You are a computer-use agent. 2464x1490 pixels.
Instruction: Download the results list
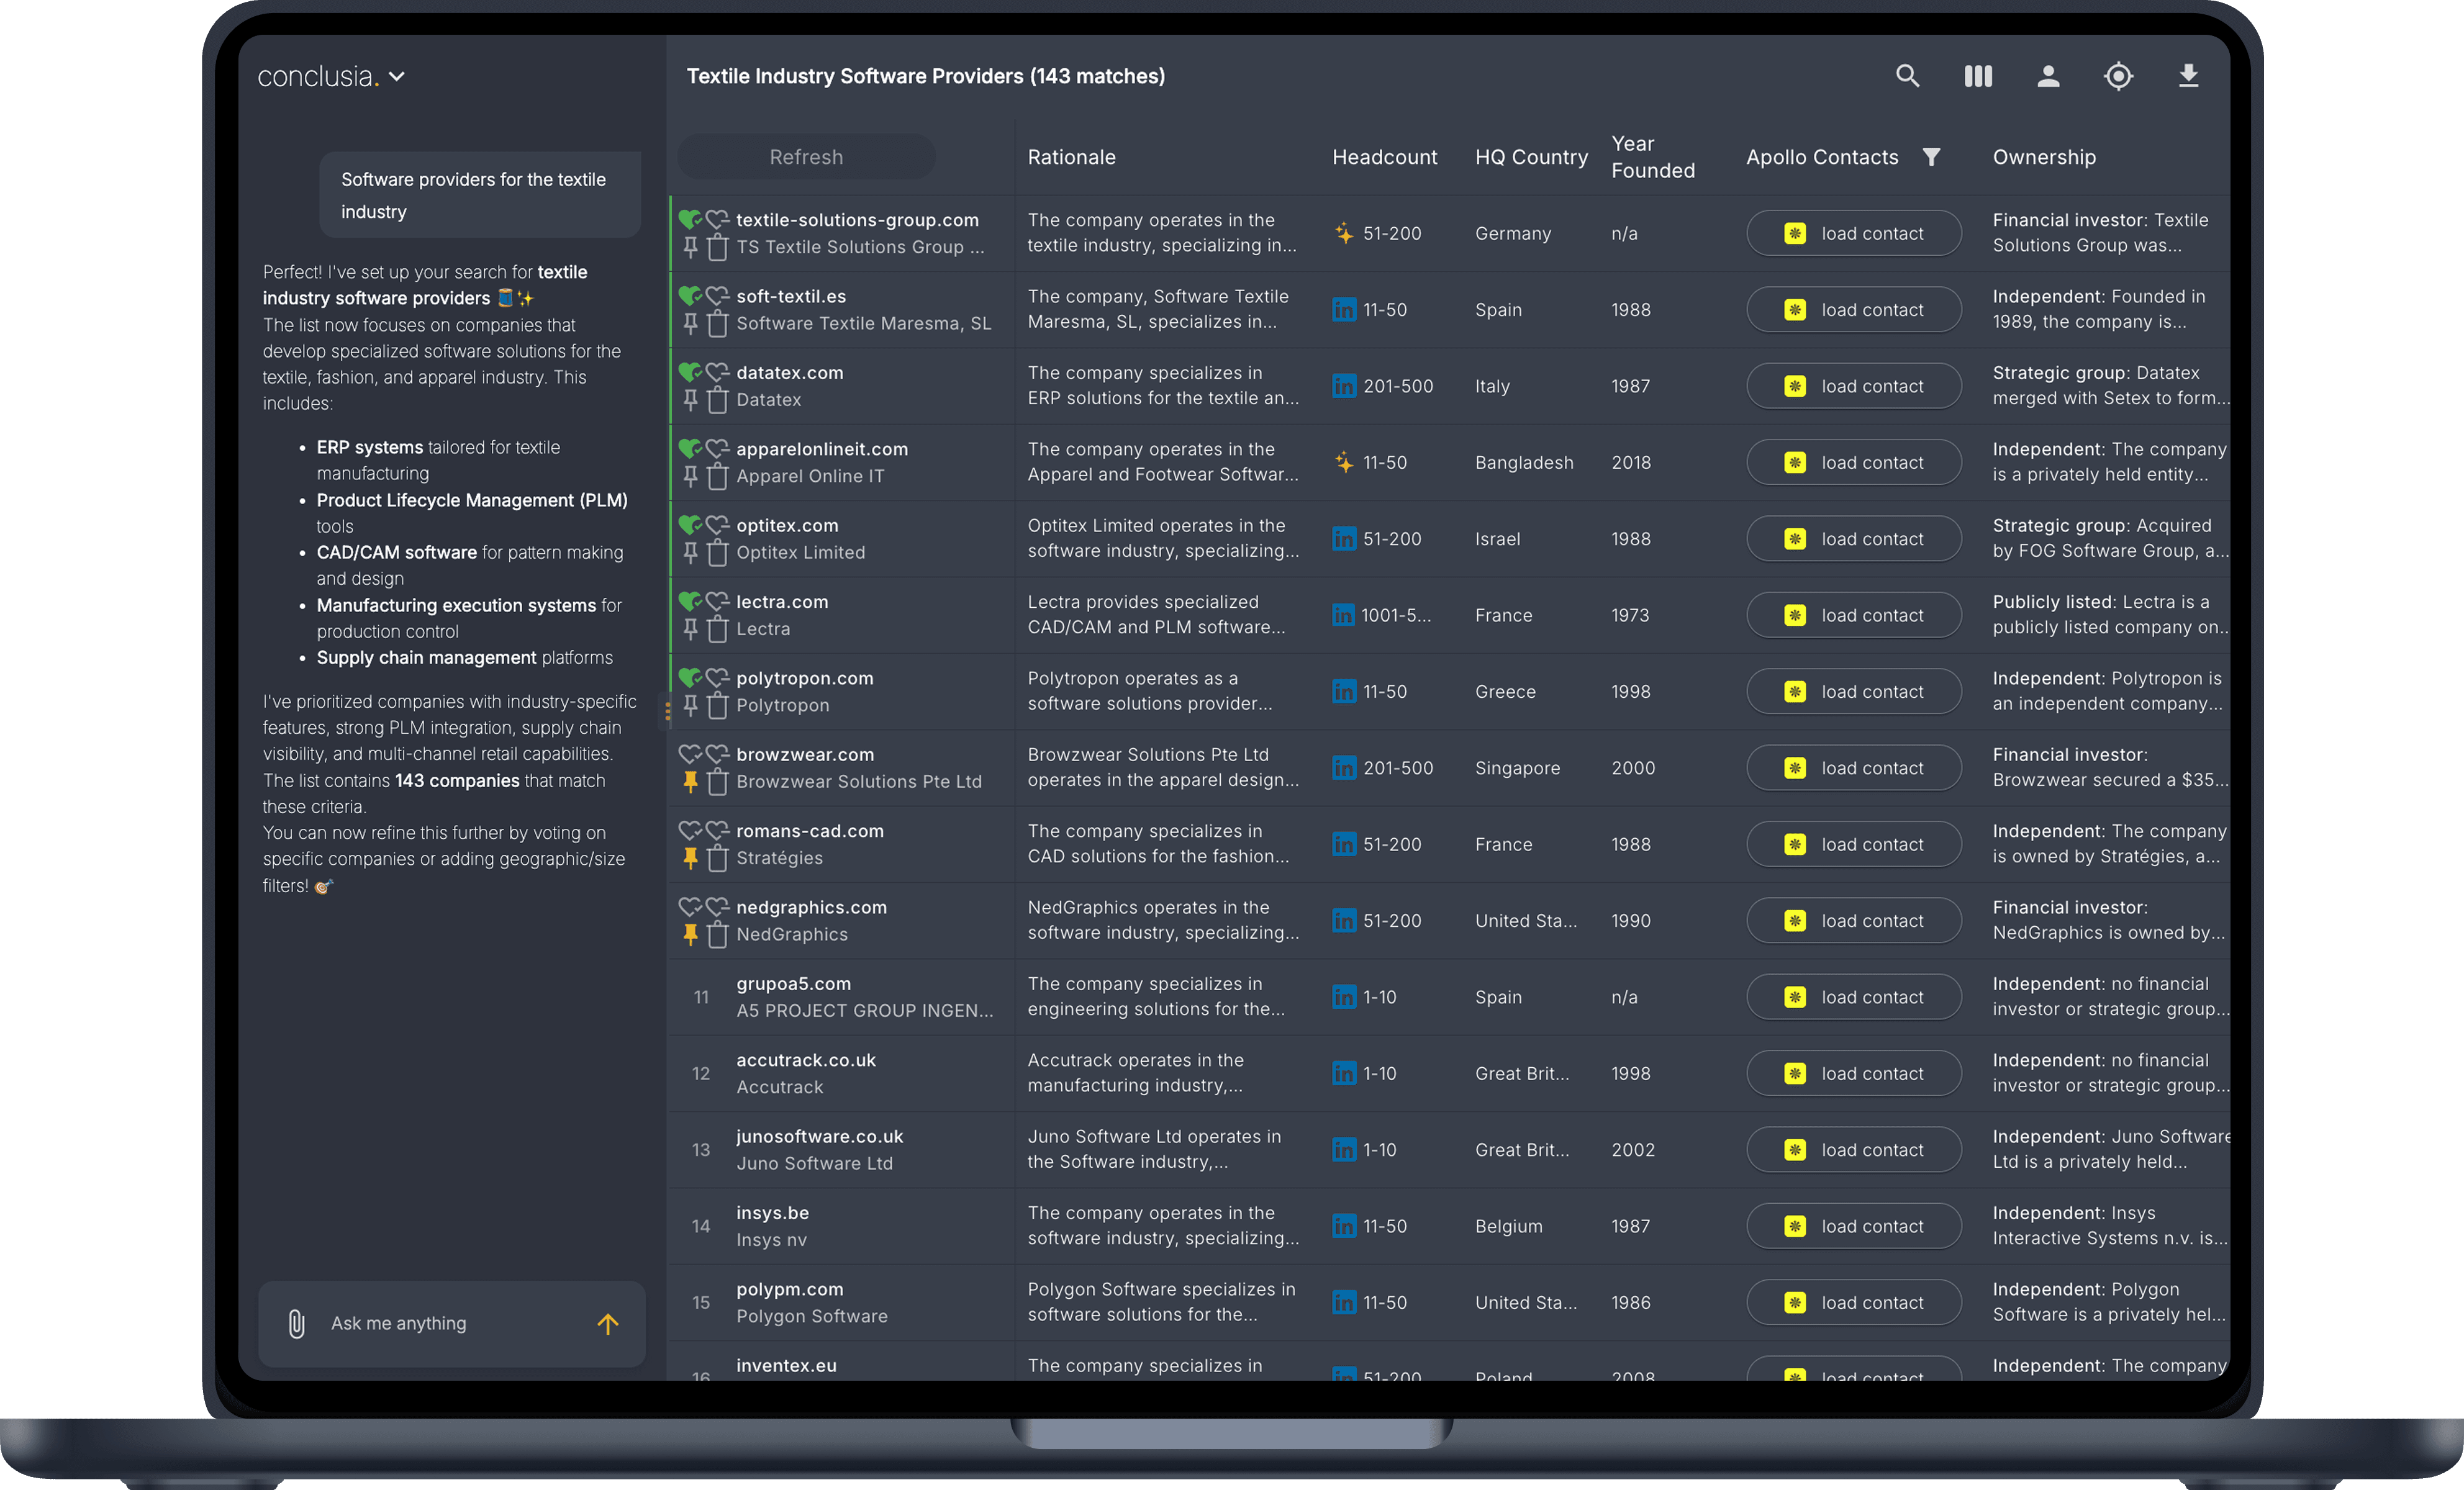pyautogui.click(x=2188, y=76)
